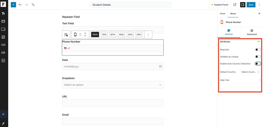263x127 pixels.
Task: Open the document overview list icon
Action: point(33,5)
